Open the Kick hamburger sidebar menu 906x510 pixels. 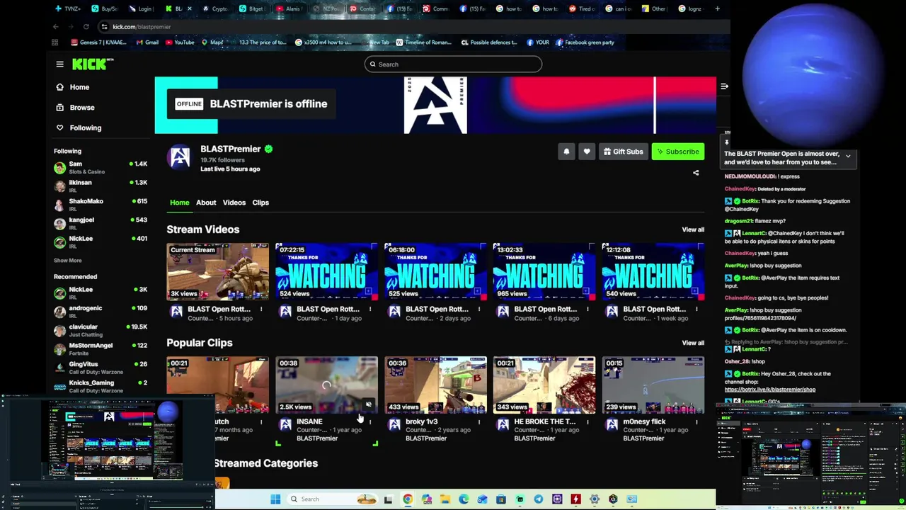(59, 64)
